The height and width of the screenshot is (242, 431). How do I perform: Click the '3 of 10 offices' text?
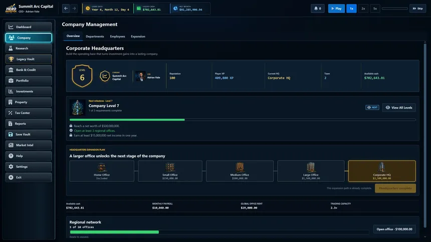(x=81, y=227)
